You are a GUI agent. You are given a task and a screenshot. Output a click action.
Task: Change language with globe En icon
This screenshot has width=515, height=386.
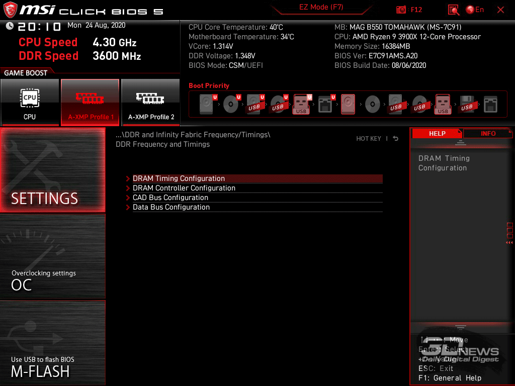pyautogui.click(x=475, y=10)
